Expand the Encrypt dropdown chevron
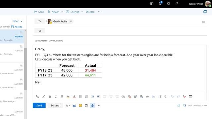 coord(82,12)
